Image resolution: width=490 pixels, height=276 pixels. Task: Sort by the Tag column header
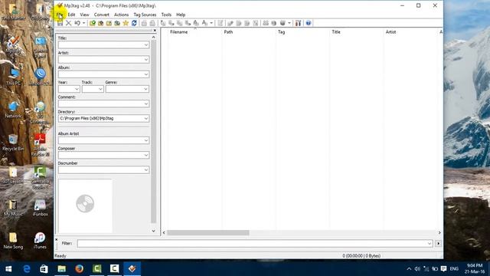(x=281, y=32)
